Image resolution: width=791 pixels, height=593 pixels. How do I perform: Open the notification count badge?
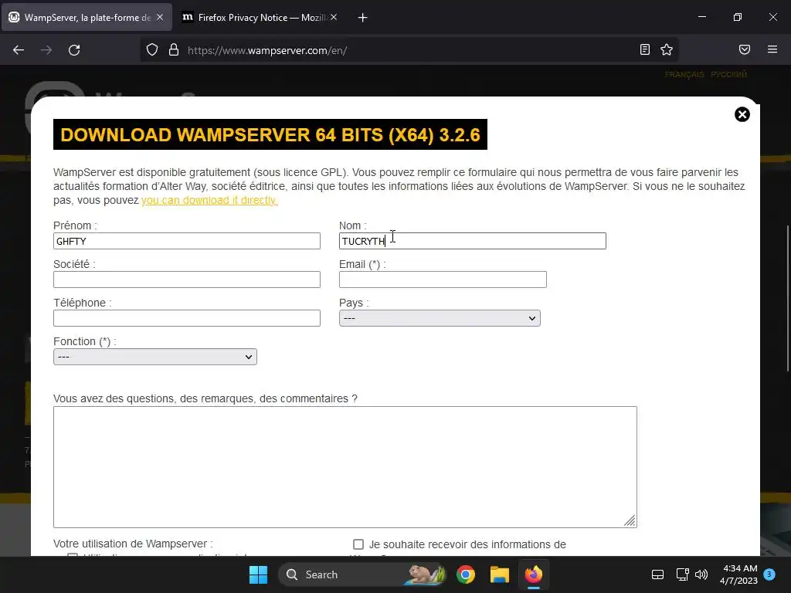point(769,574)
